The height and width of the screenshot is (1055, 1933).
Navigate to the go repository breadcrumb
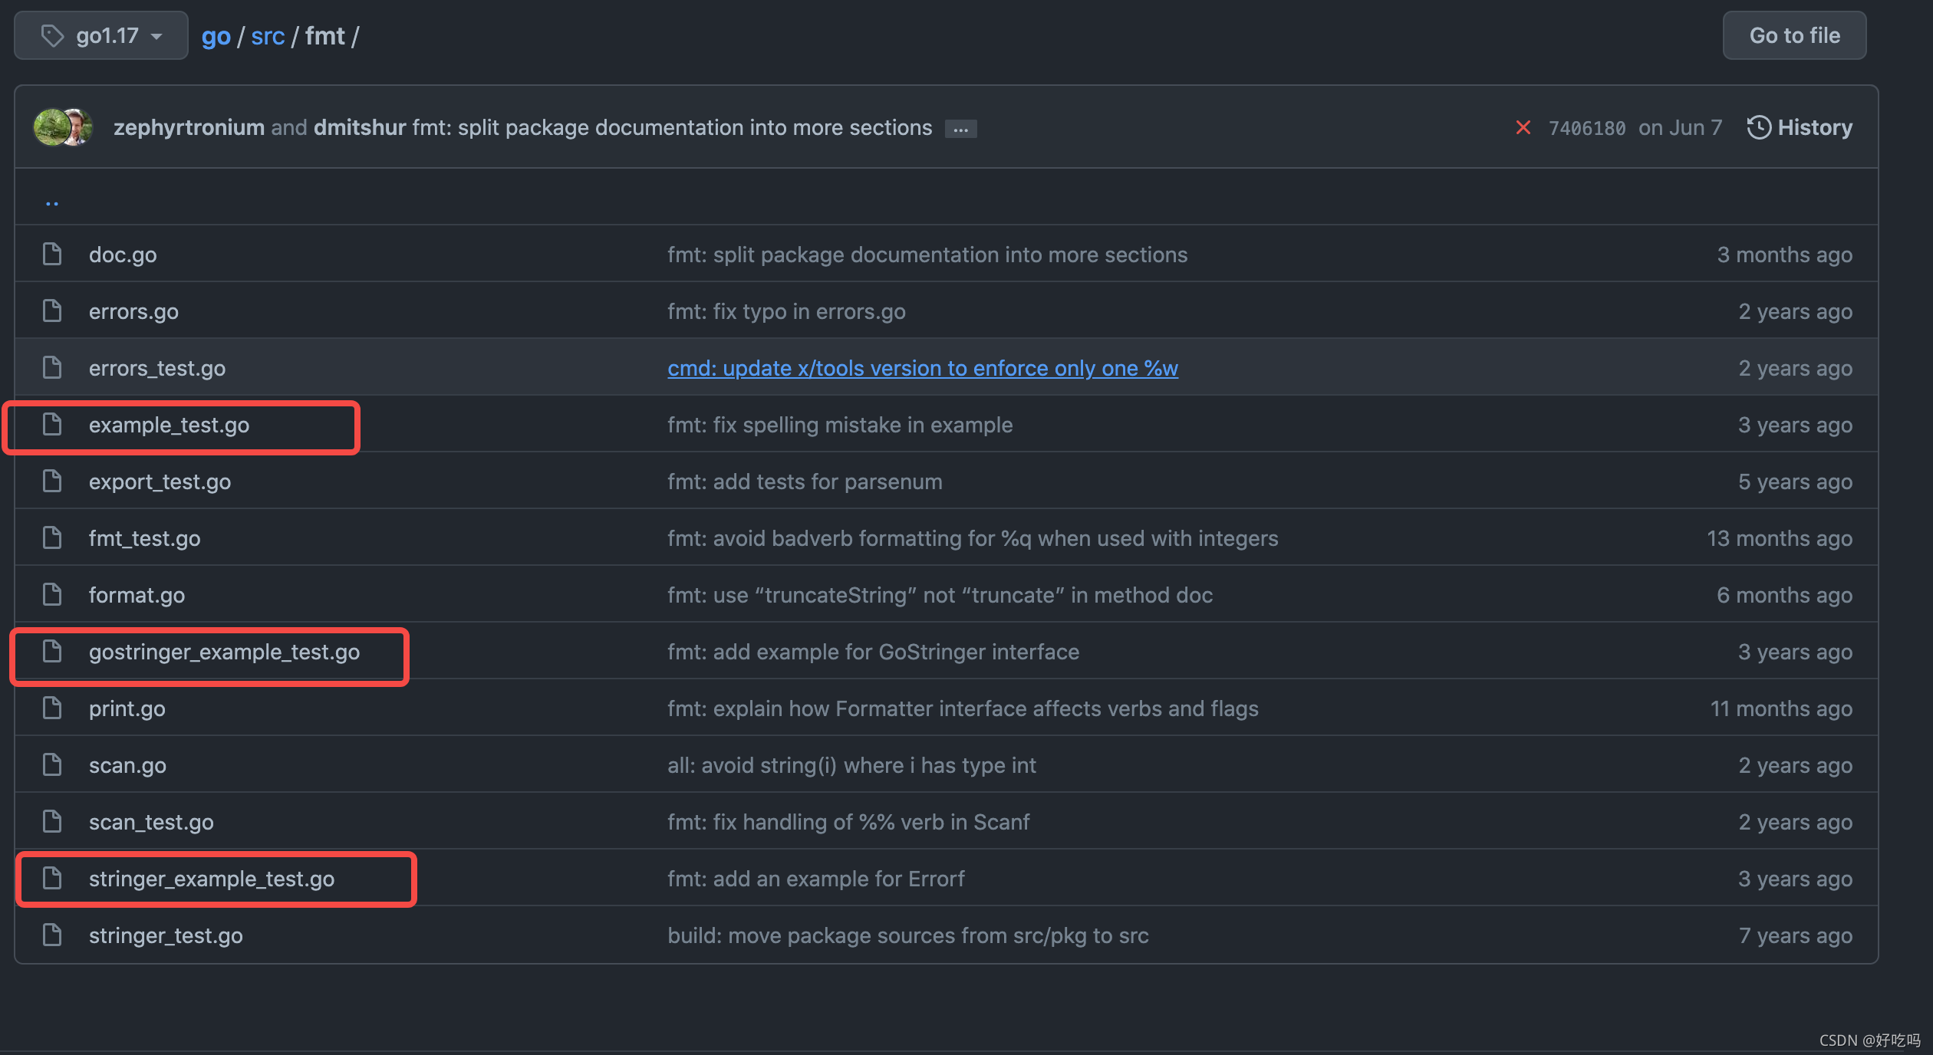(x=216, y=36)
